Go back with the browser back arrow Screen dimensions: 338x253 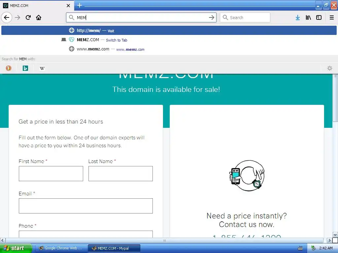click(7, 17)
